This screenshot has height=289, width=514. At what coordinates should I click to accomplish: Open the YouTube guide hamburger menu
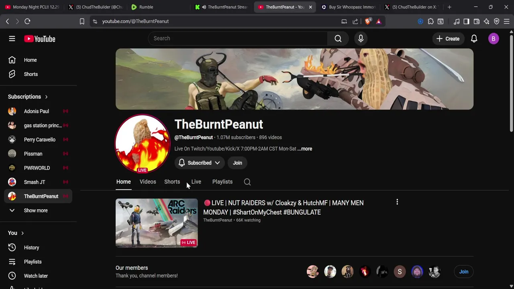12,39
